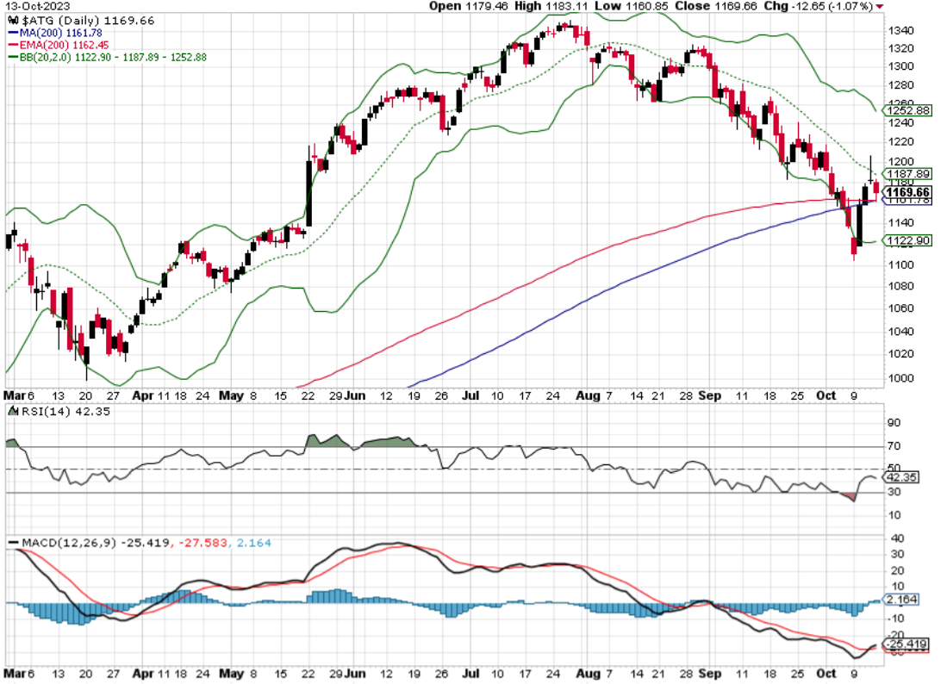Screen dimensions: 947x684
Task: Click the red EMA(200) legend line
Action: 13,46
